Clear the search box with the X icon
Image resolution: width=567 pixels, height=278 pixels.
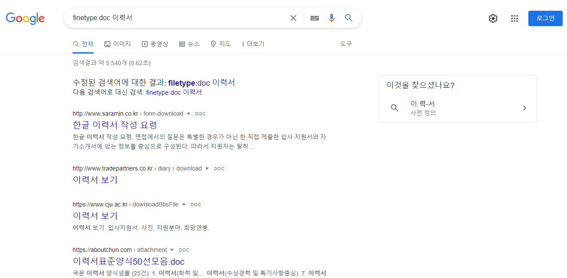[293, 18]
